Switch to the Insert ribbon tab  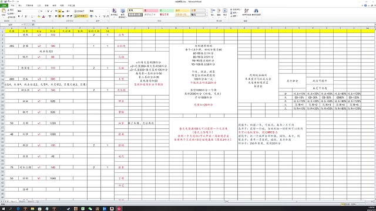coord(20,5)
